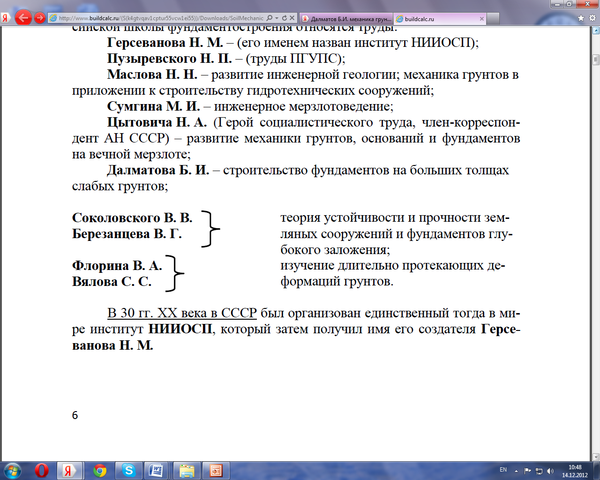Image resolution: width=600 pixels, height=480 pixels.
Task: Show hidden tray icons arrow
Action: 516,471
